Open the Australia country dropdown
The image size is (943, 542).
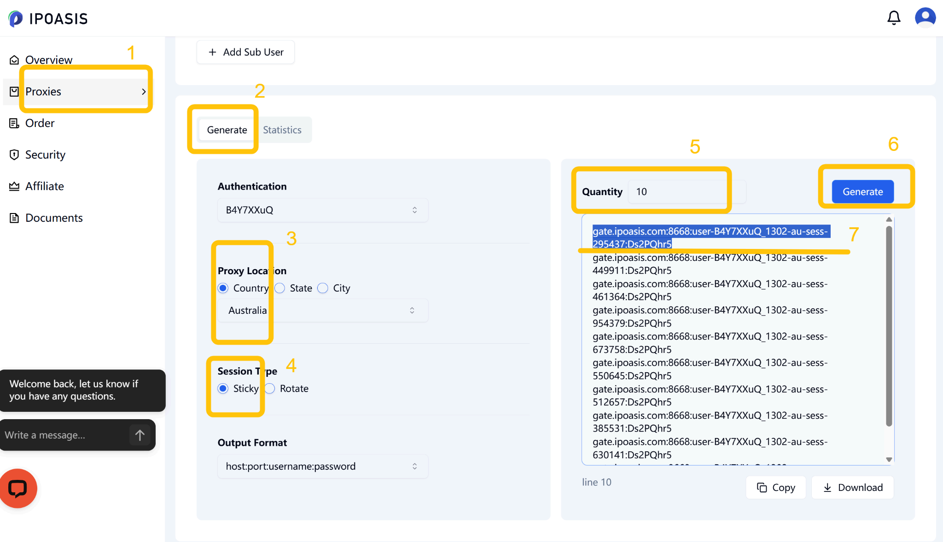322,311
